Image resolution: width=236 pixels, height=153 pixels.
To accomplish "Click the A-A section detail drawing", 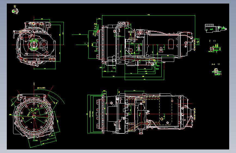I will coord(216,72).
